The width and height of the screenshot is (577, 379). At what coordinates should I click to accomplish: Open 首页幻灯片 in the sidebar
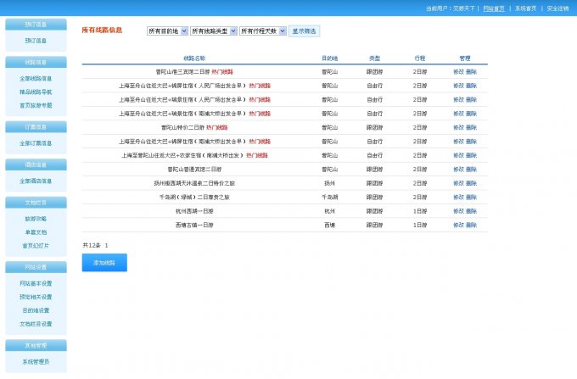click(x=36, y=246)
